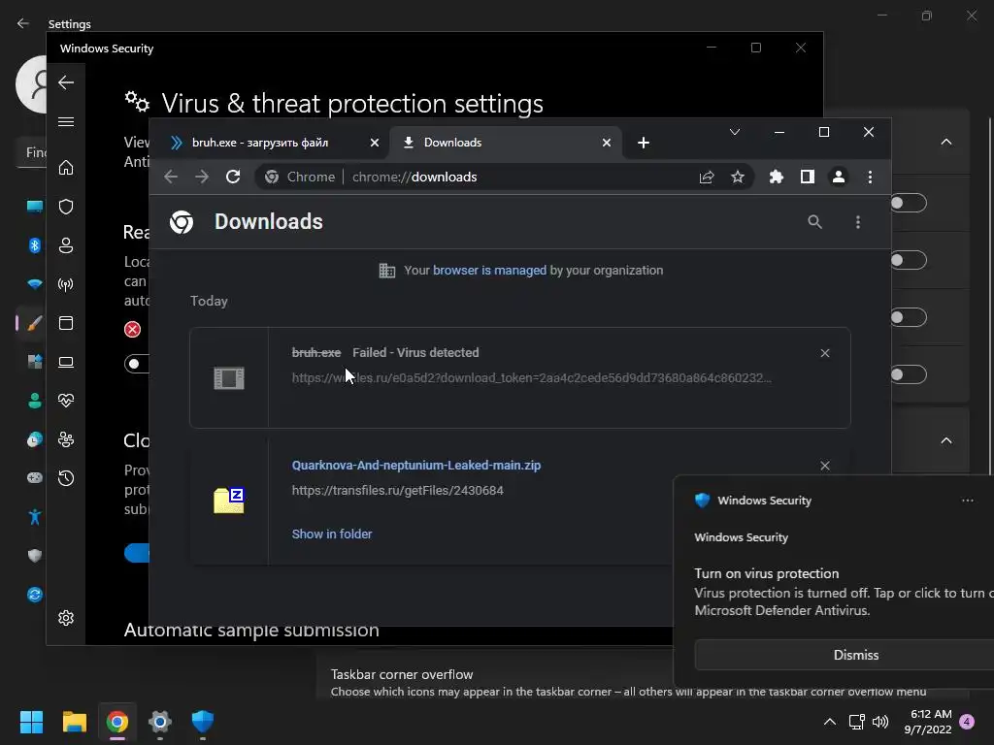Toggle fourth switch in Settings right panel
Screen dimensions: 994x745
click(909, 374)
